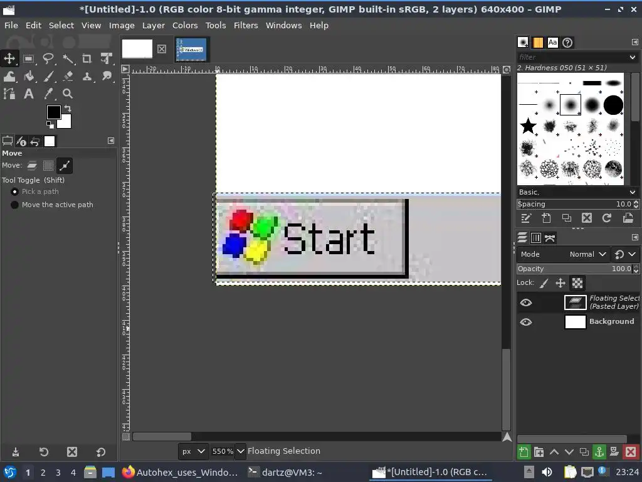
Task: Open the Tool Options tab menu arrow
Action: [111, 141]
